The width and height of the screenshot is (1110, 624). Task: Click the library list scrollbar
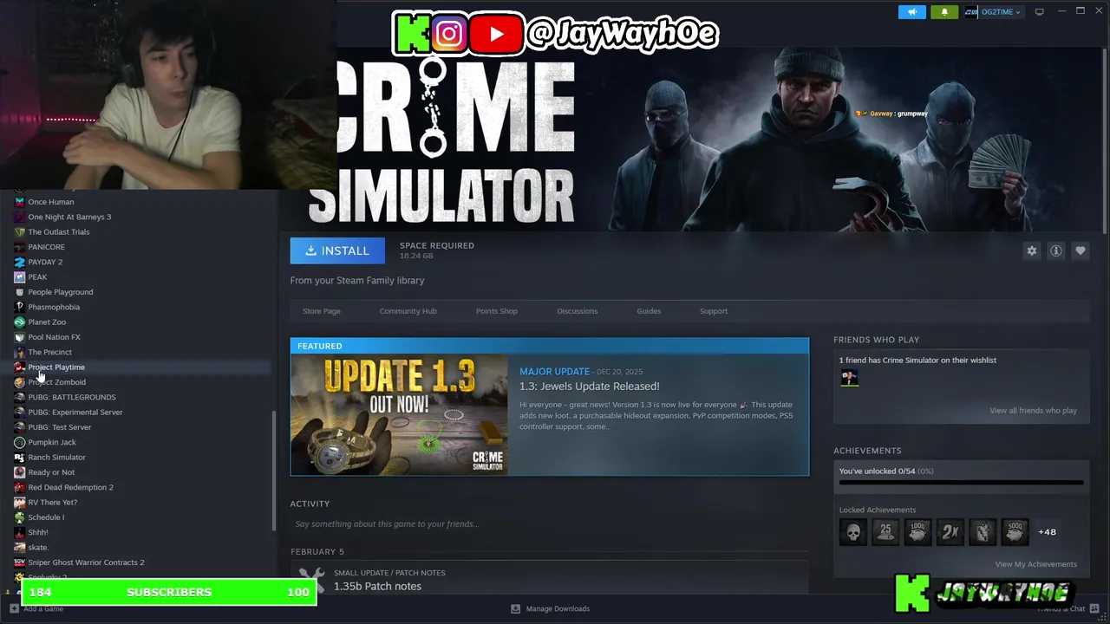tap(274, 471)
